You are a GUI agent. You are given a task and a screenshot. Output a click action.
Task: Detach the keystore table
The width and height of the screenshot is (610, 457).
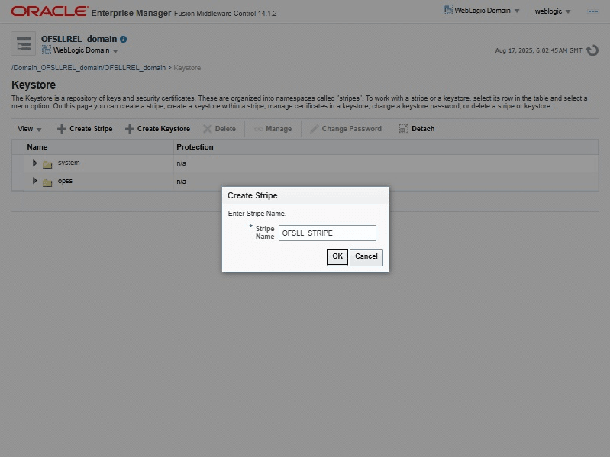417,129
